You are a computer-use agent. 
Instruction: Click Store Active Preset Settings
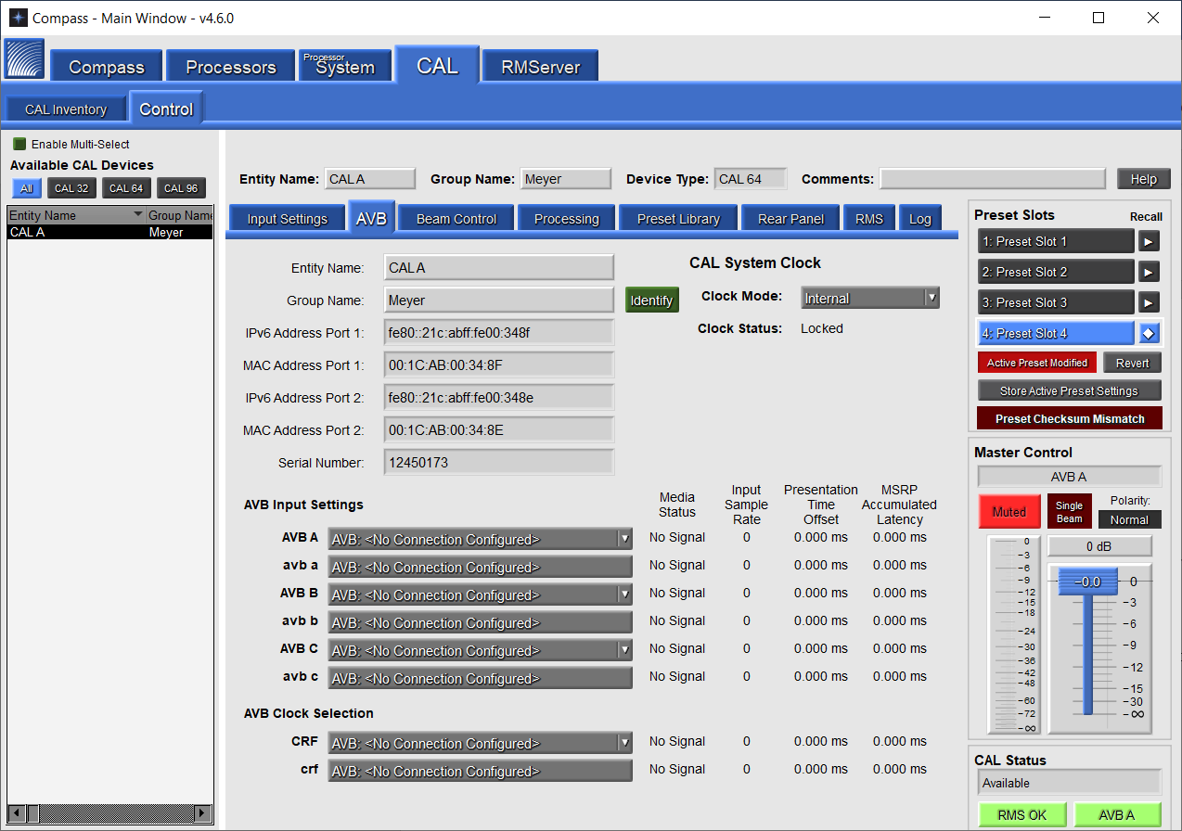tap(1069, 390)
